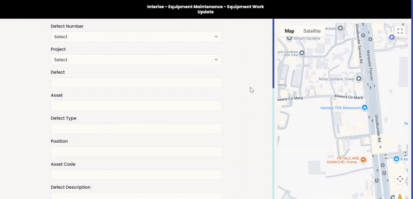413x199 pixels.
Task: Focus the Position input field
Action: click(x=136, y=151)
